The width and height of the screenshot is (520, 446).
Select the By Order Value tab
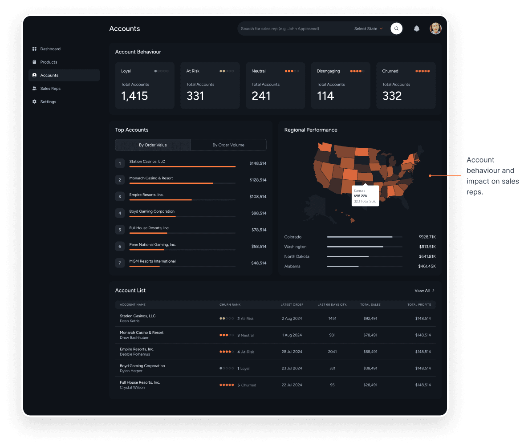pos(152,145)
